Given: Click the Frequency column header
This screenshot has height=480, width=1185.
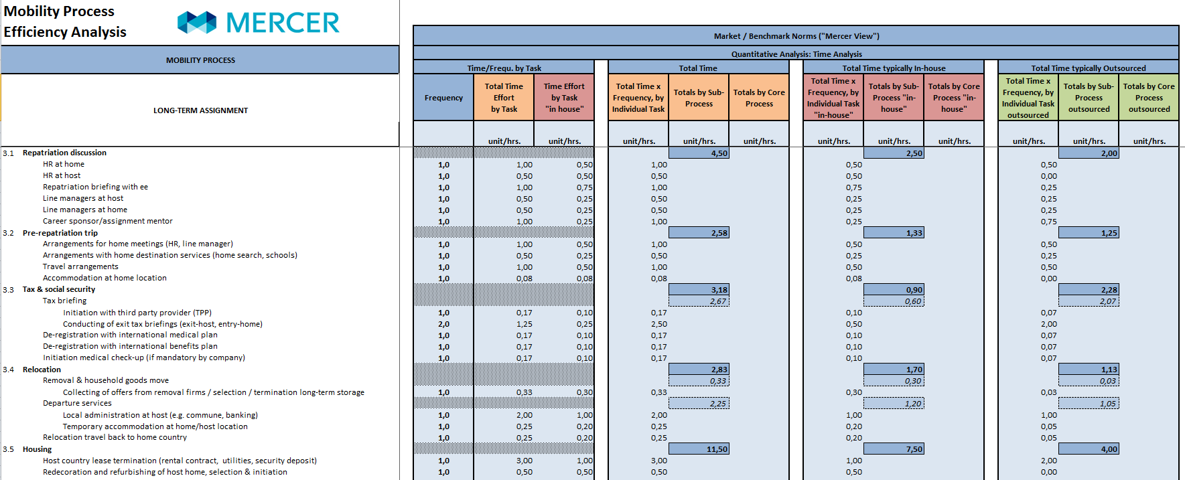Looking at the screenshot, I should 443,98.
